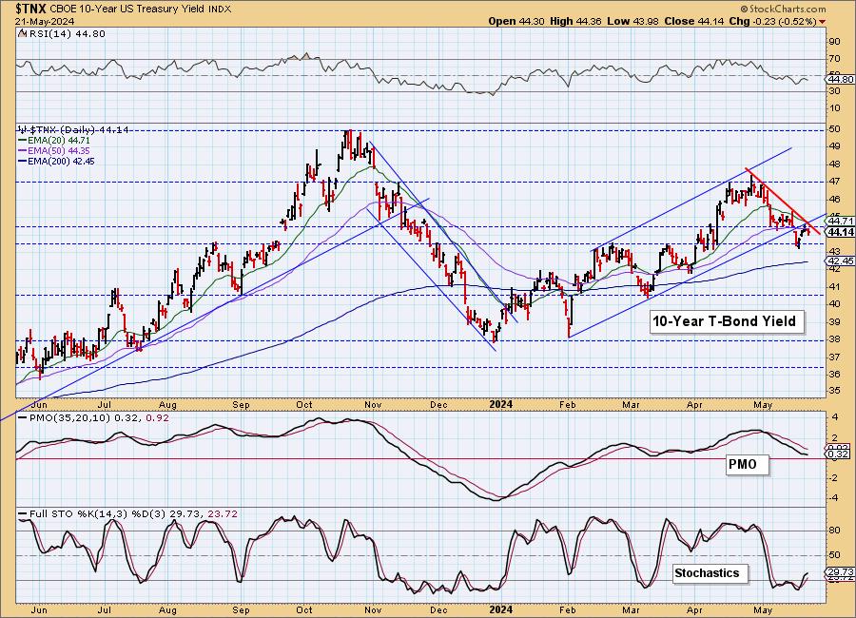Click the 47 level on price axis
The image size is (856, 618).
[x=835, y=182]
